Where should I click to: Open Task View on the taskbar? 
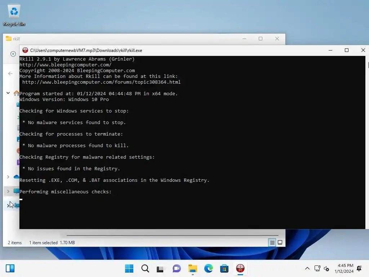160,268
